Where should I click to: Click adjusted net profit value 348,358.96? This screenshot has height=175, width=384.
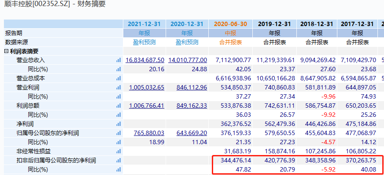pos(320,160)
